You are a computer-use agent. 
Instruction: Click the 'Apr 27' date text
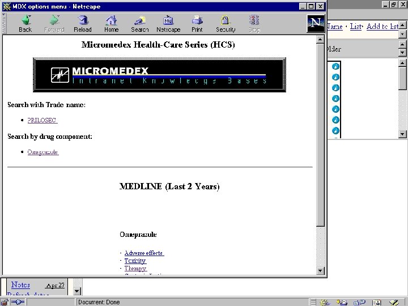click(x=55, y=286)
